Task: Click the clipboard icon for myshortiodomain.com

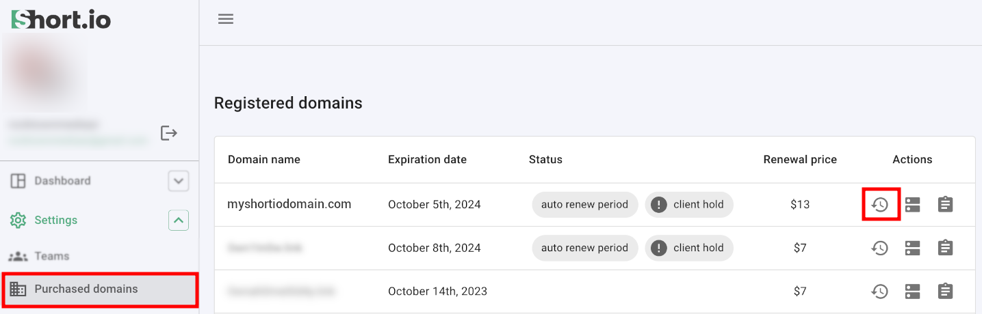Action: click(945, 204)
